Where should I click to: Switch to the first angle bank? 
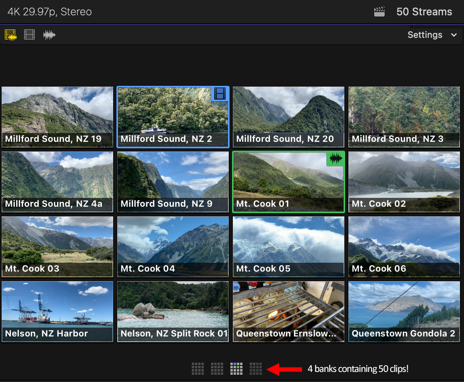[197, 368]
